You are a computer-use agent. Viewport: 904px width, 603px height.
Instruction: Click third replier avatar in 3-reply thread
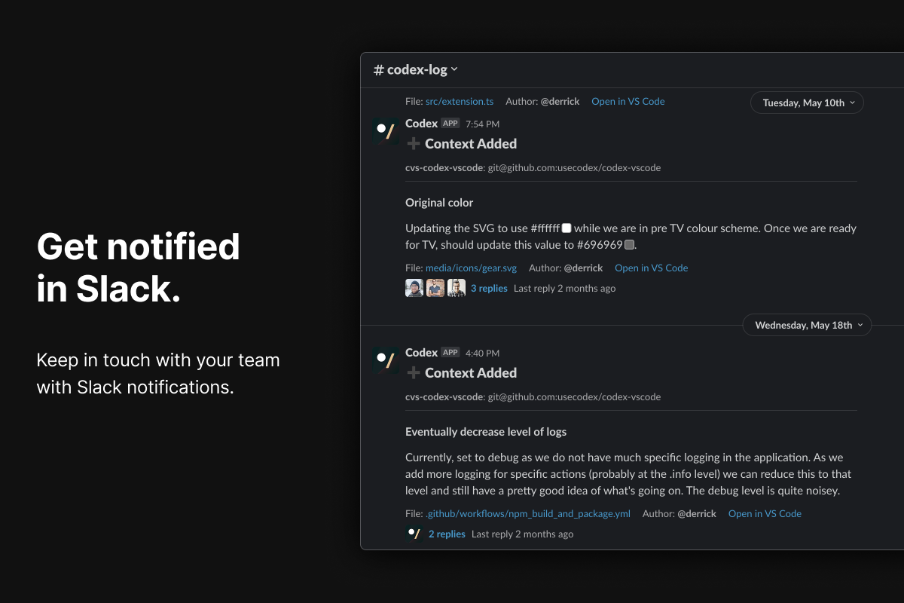(x=457, y=288)
